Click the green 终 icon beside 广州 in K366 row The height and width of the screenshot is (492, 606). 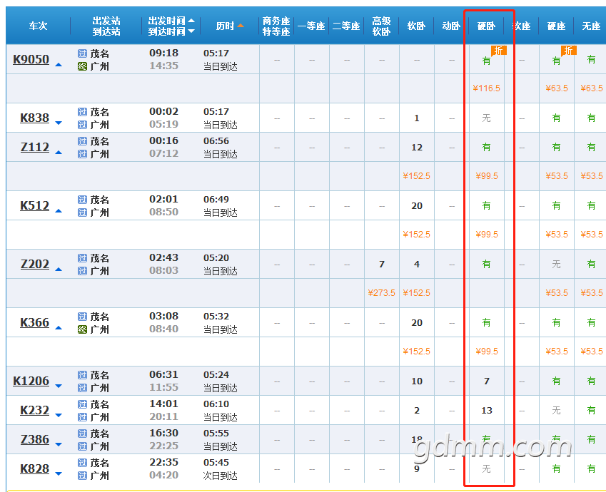(x=82, y=329)
